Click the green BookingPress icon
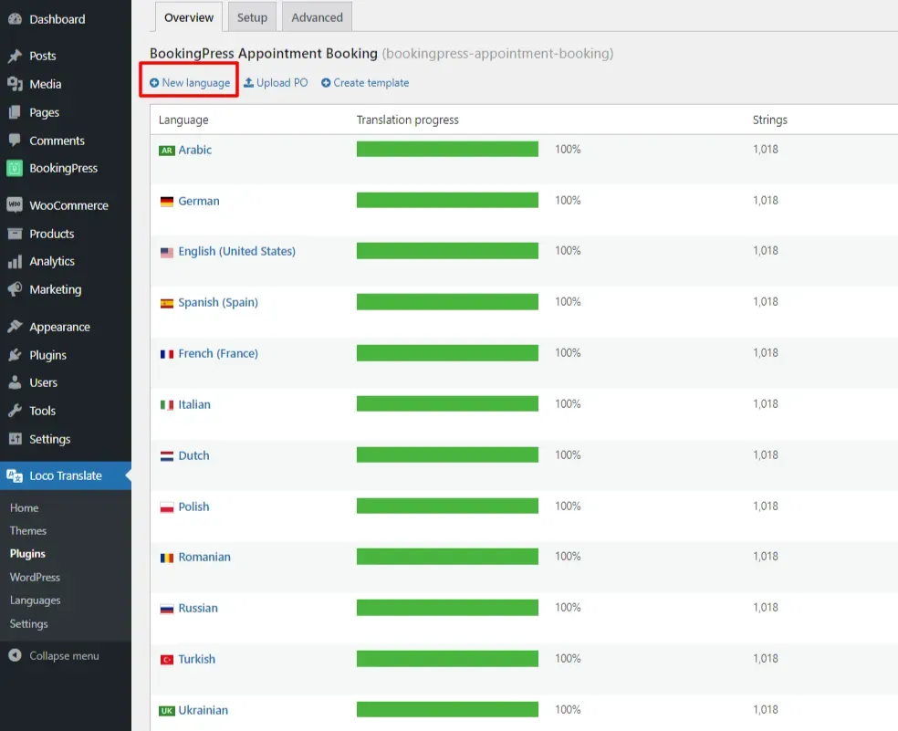Viewport: 898px width, 731px height. (15, 168)
